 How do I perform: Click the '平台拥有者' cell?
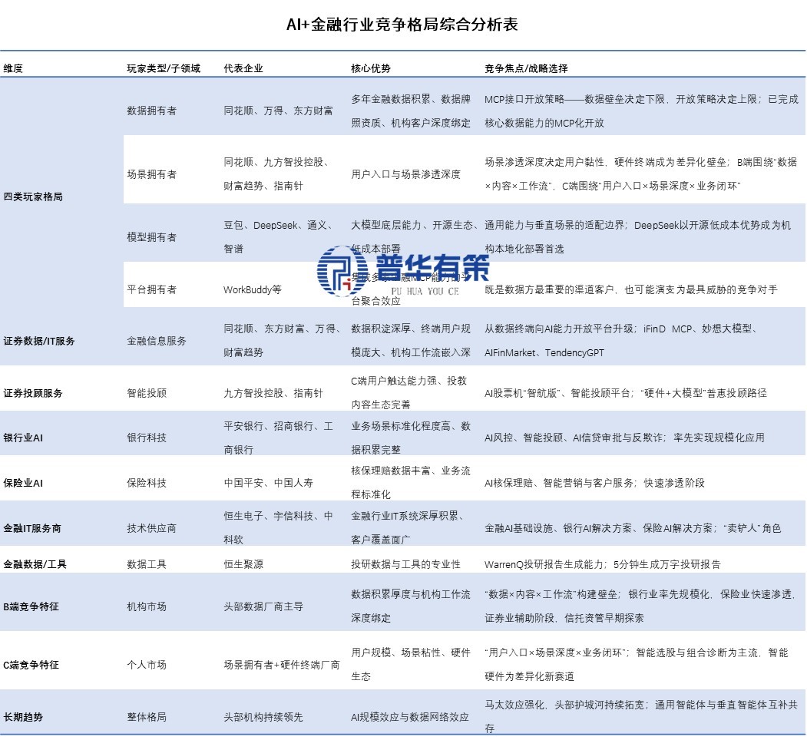pyautogui.click(x=152, y=289)
